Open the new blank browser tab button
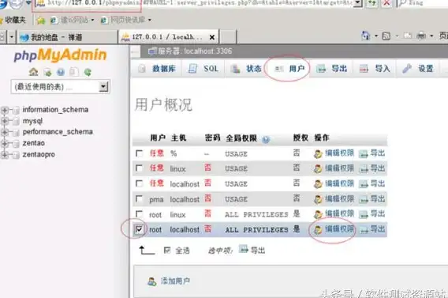 228,37
